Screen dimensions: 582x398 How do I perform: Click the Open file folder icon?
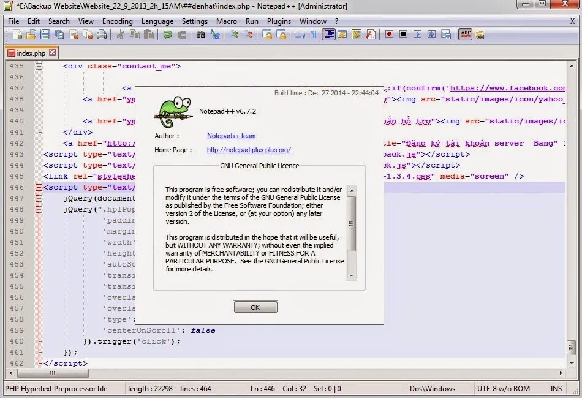(31, 35)
